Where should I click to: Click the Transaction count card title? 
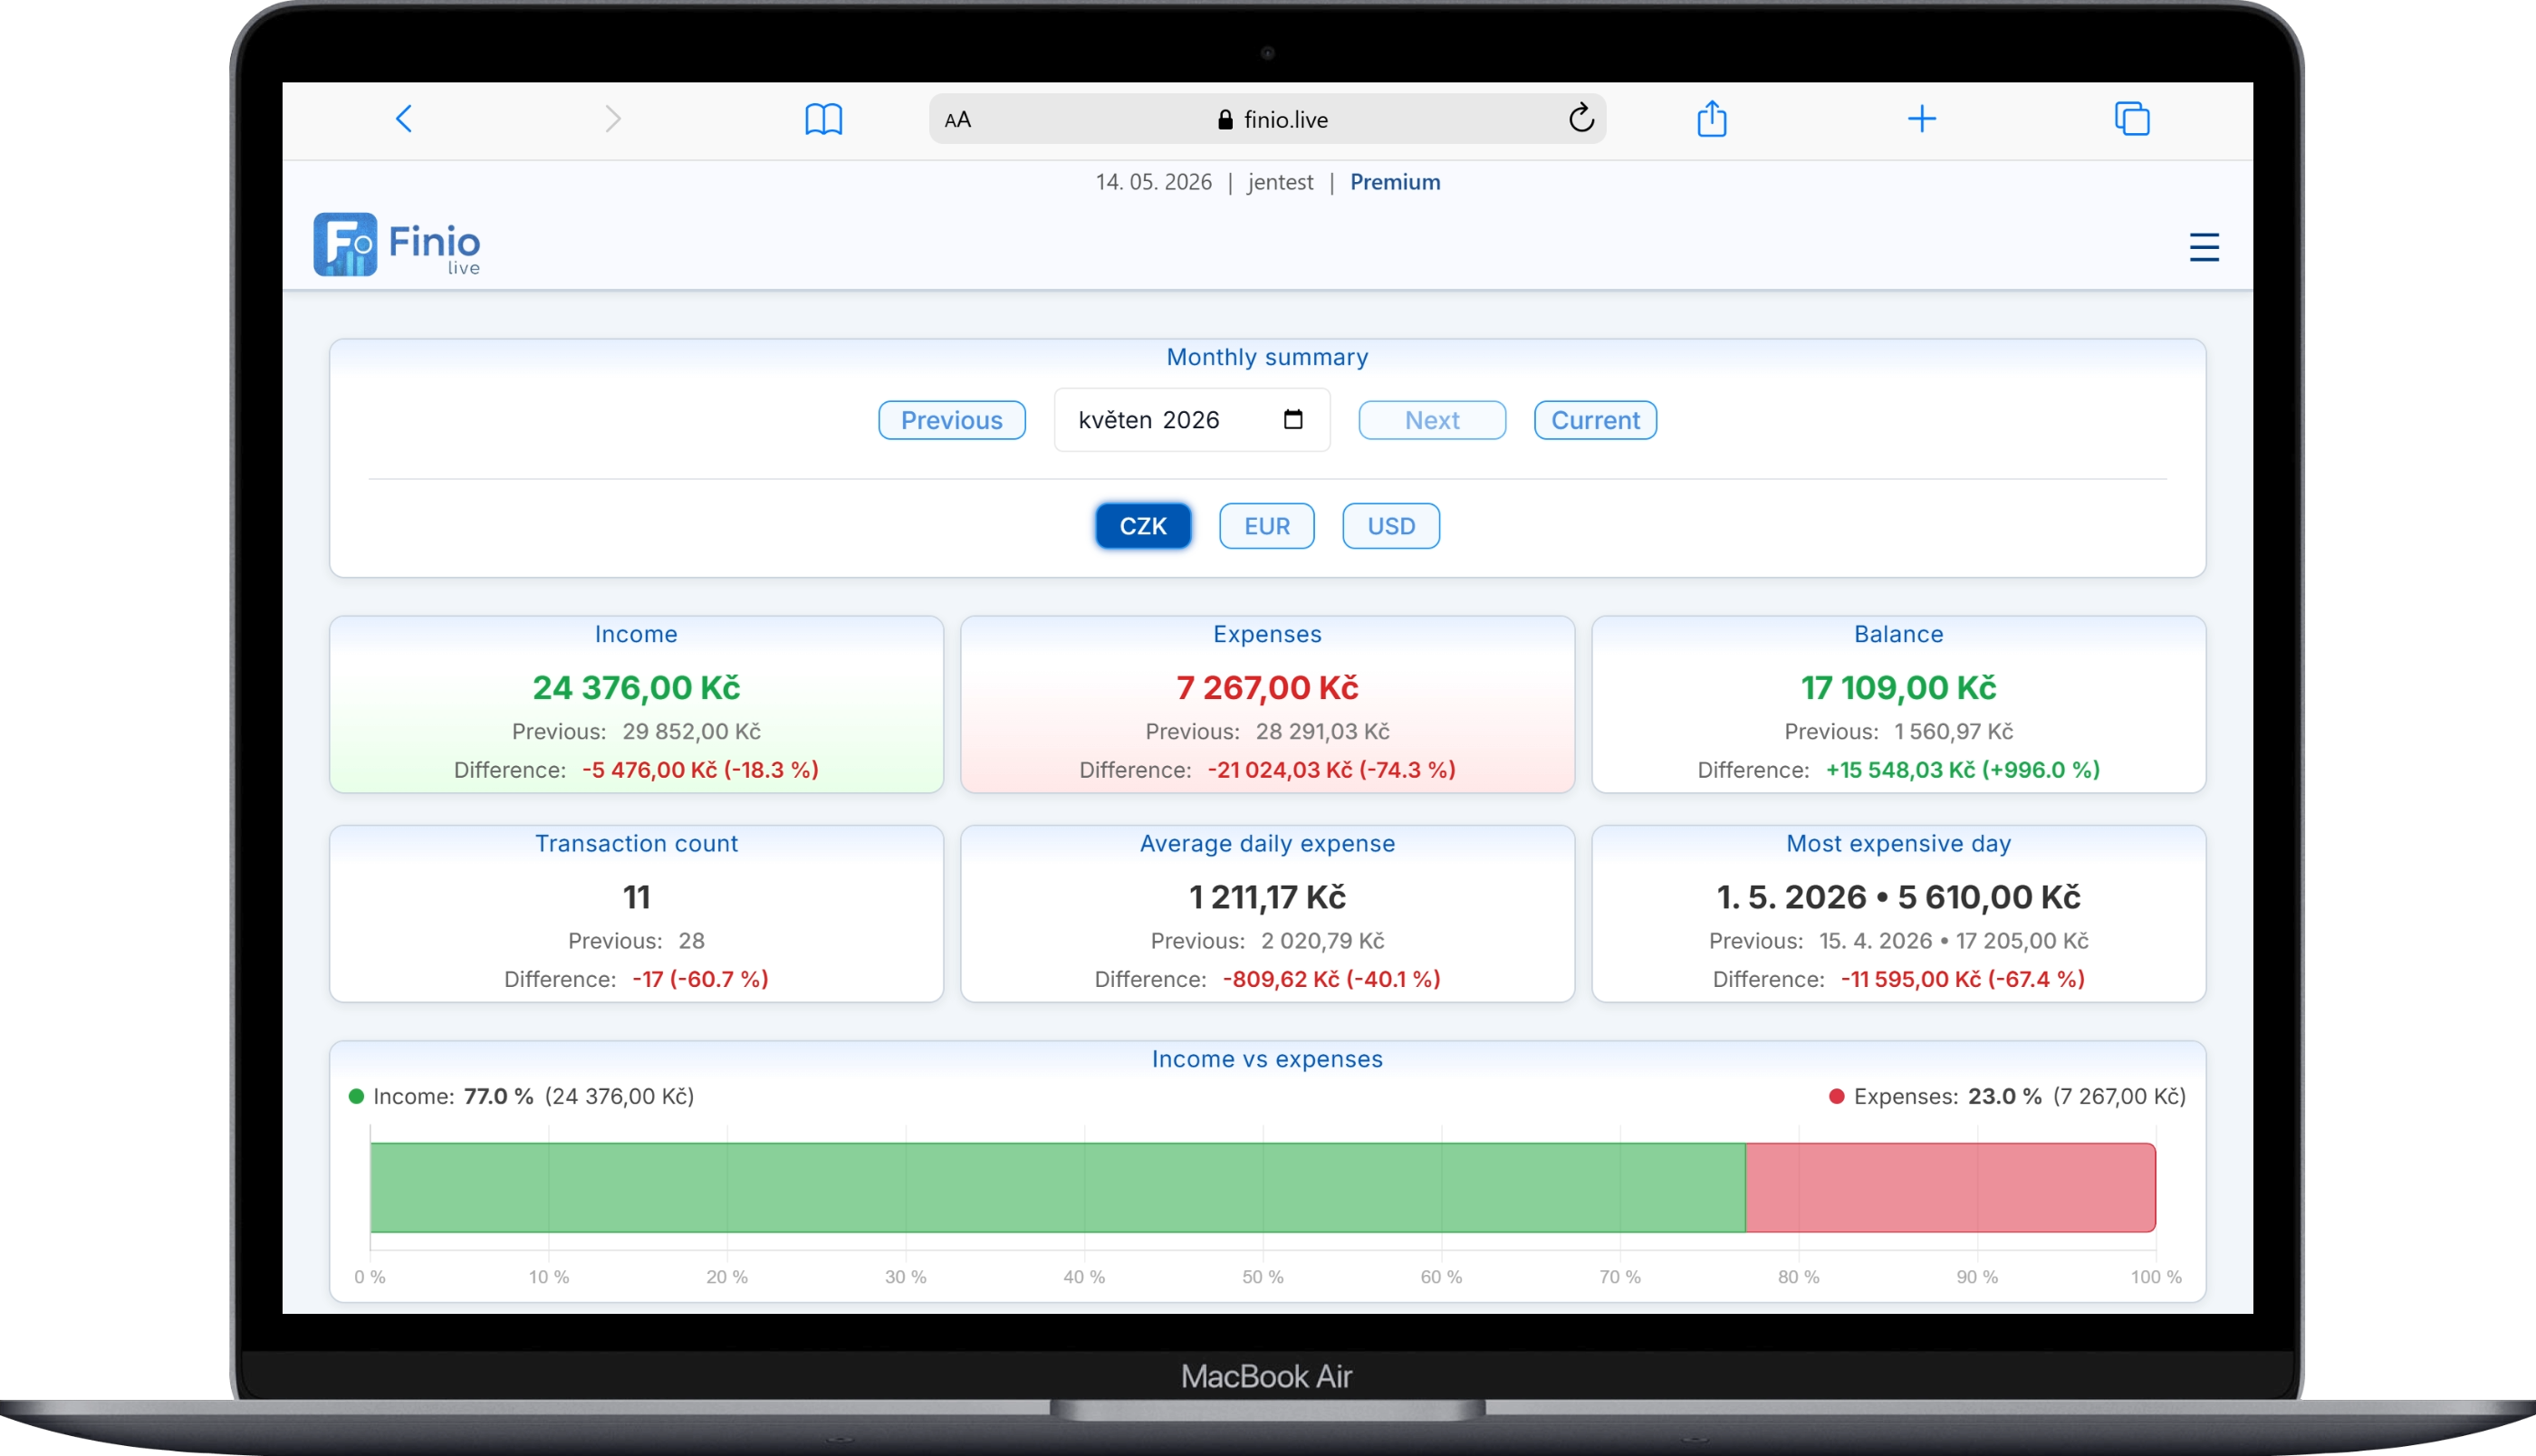coord(636,844)
